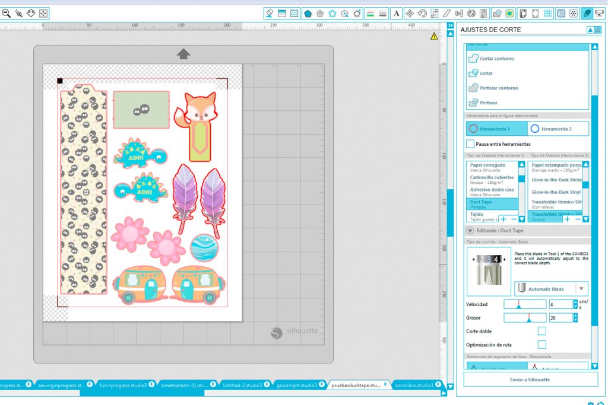Open the Move arrows panel

click(x=410, y=14)
